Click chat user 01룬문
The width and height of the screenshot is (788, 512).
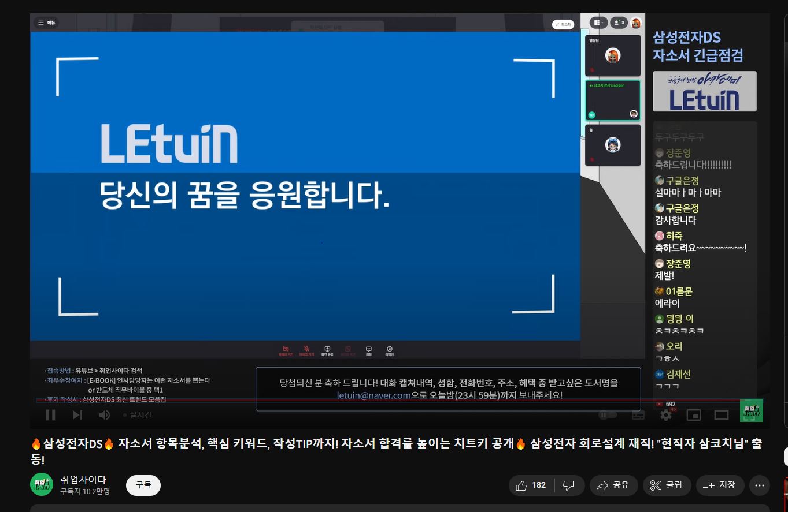[679, 291]
